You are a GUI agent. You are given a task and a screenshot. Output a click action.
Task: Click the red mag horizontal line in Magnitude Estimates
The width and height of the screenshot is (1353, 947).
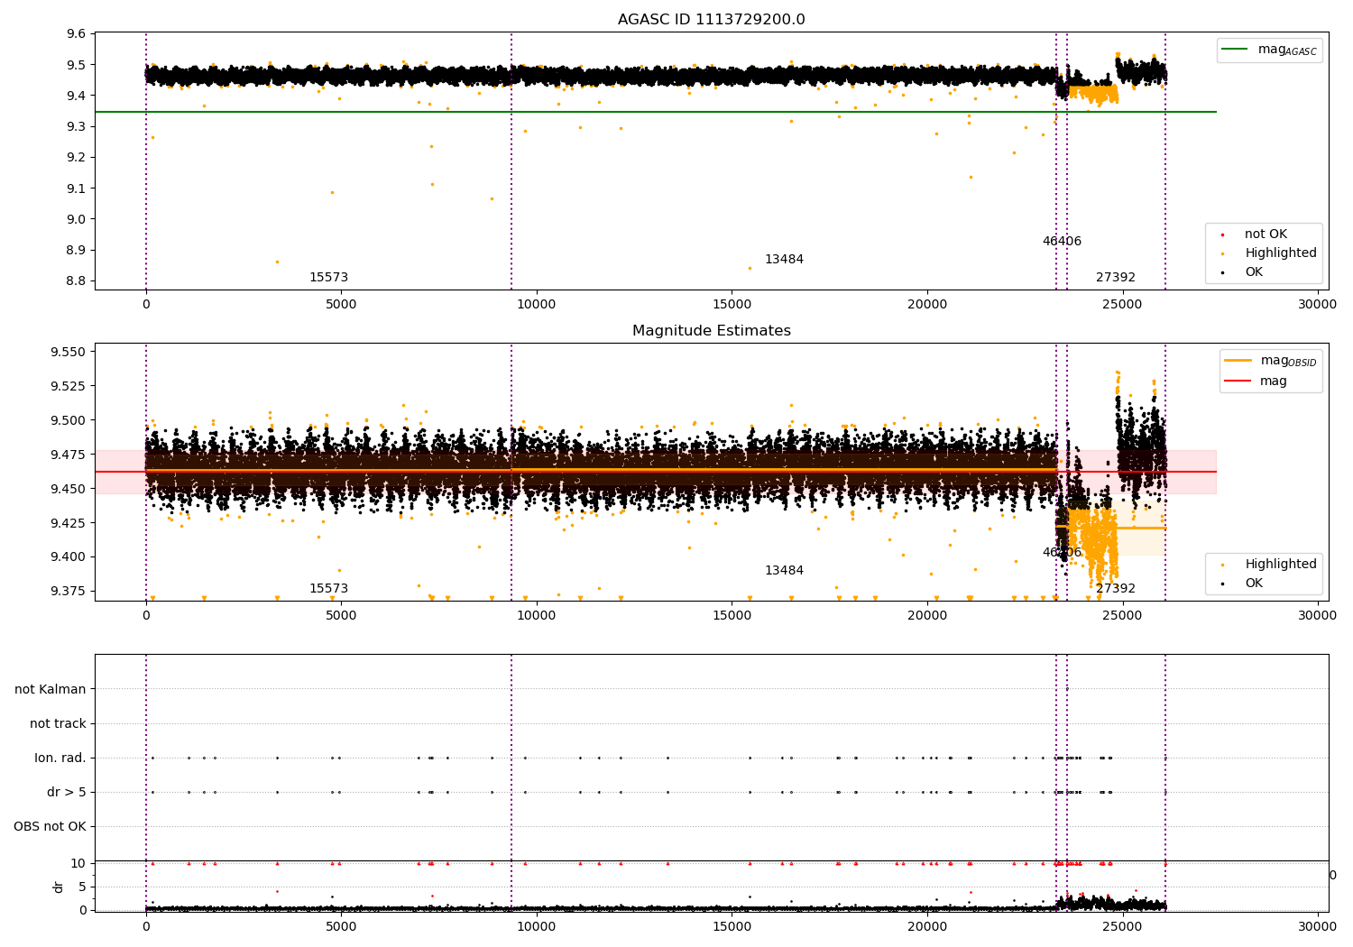[656, 472]
